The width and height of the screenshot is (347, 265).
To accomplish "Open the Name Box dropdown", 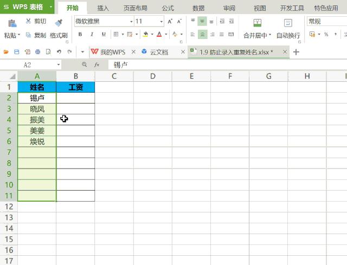I will pos(59,64).
